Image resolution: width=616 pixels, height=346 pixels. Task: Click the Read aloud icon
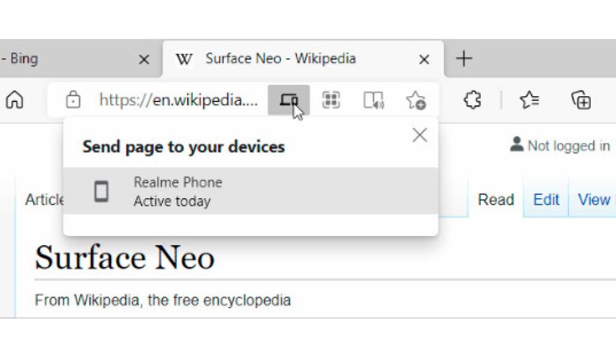click(x=374, y=100)
